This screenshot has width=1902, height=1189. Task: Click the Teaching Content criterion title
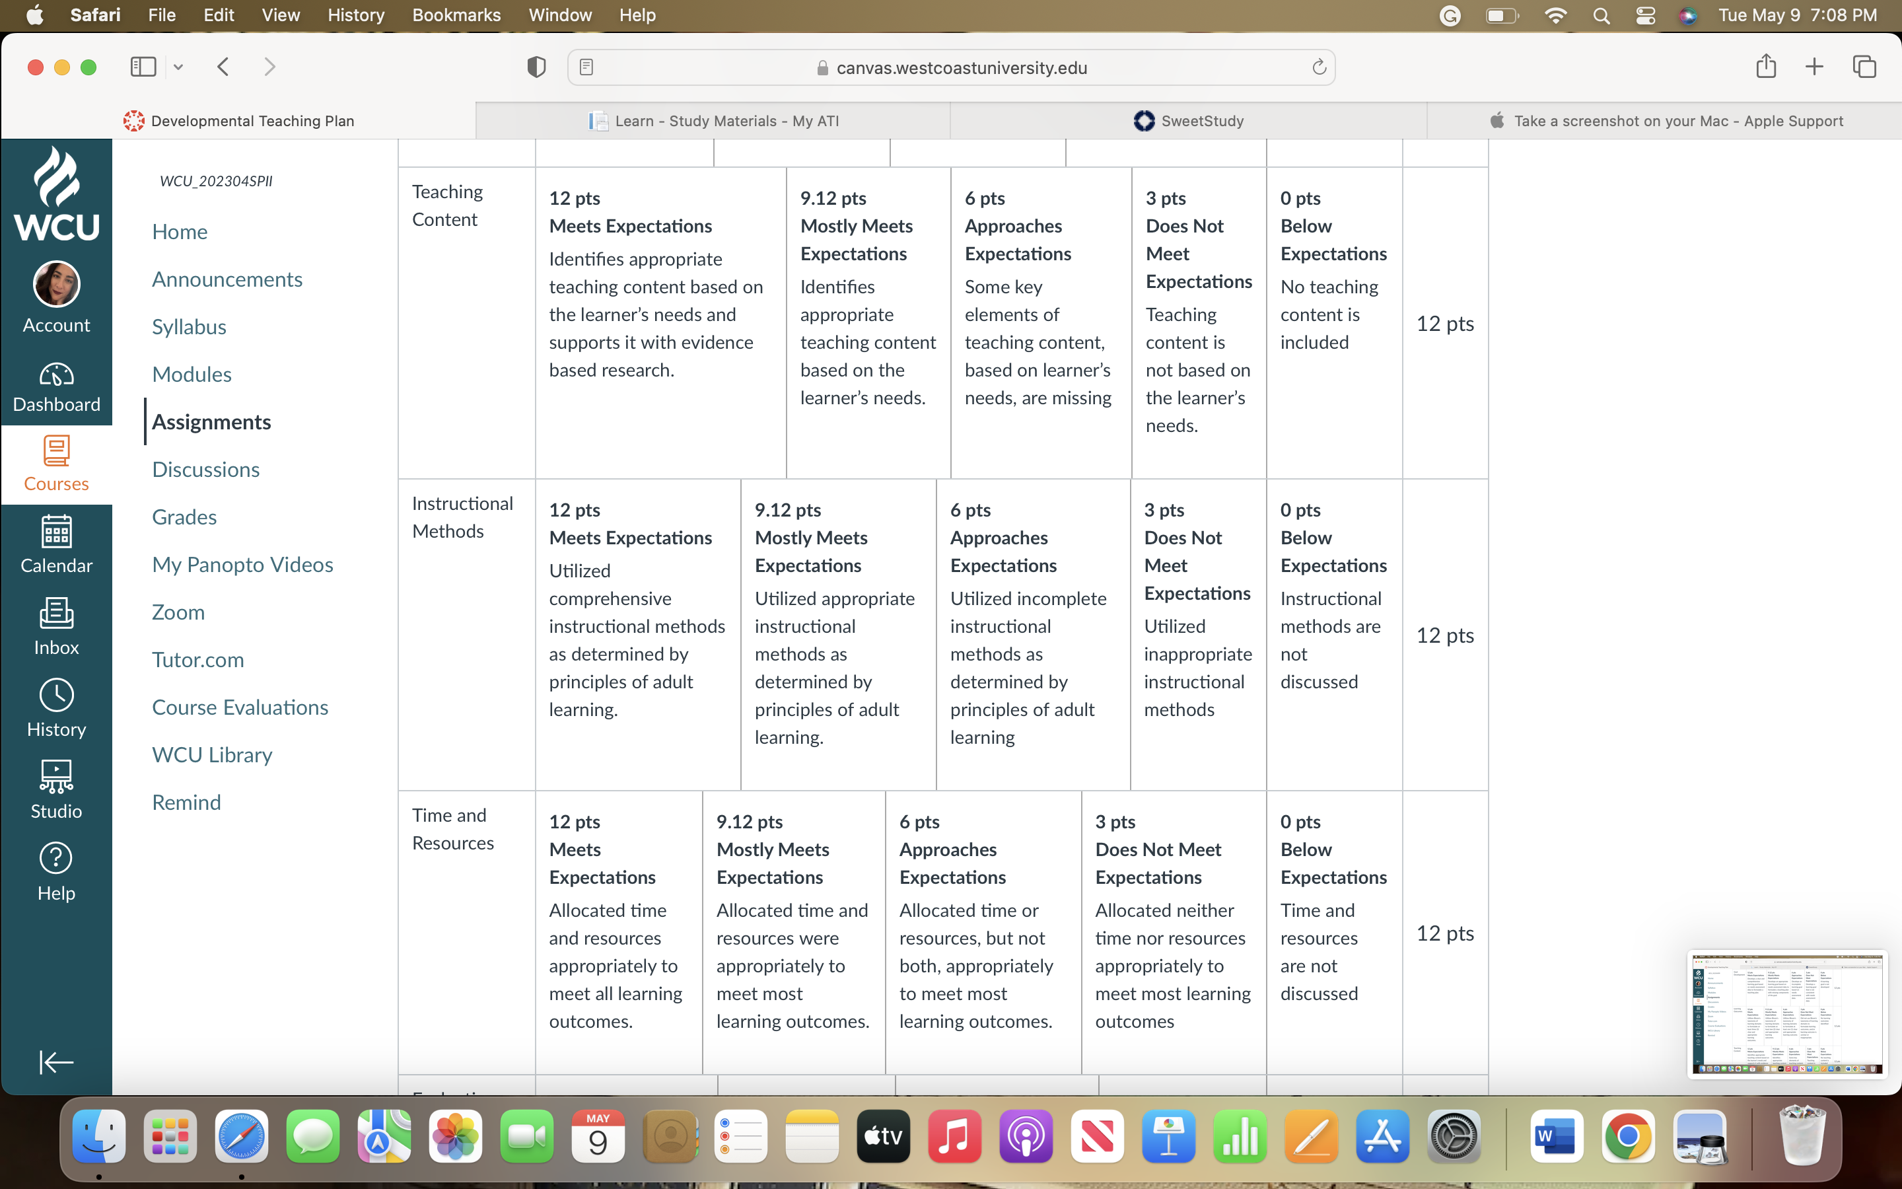tap(448, 205)
